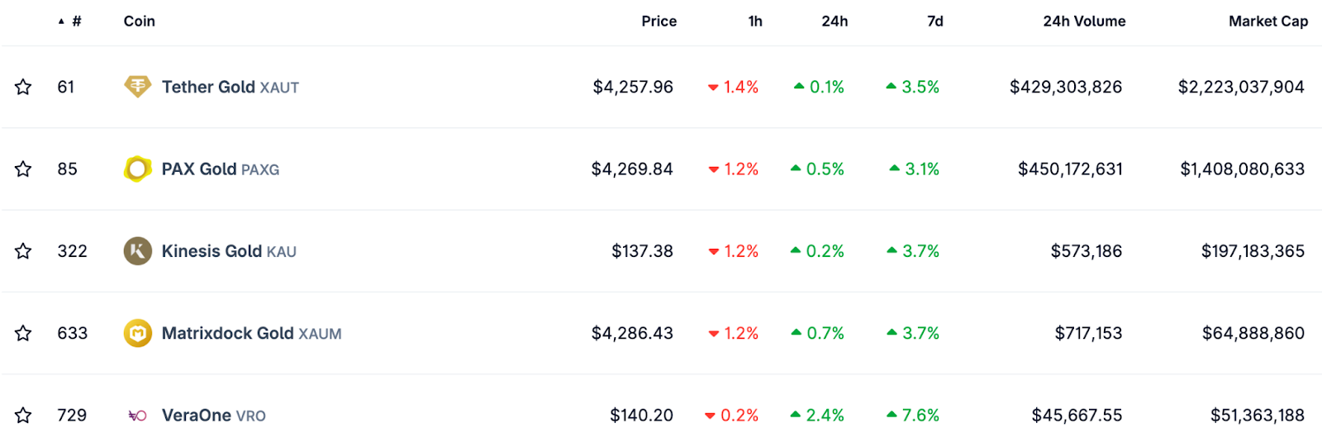Toggle the PAX Gold favorite star

[23, 169]
